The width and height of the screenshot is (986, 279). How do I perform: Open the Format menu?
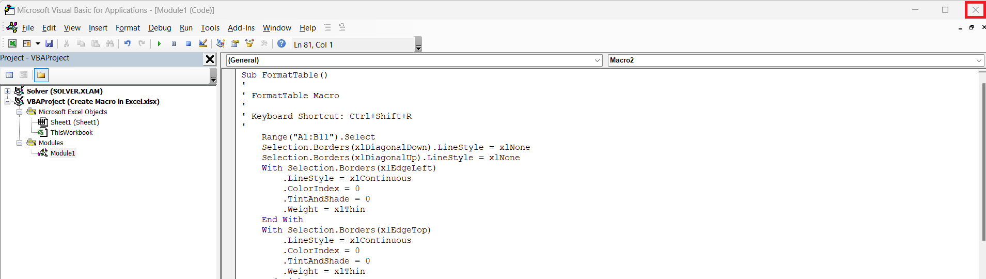(128, 28)
